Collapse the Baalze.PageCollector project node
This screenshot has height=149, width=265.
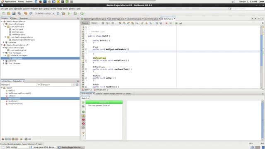coord(2,22)
